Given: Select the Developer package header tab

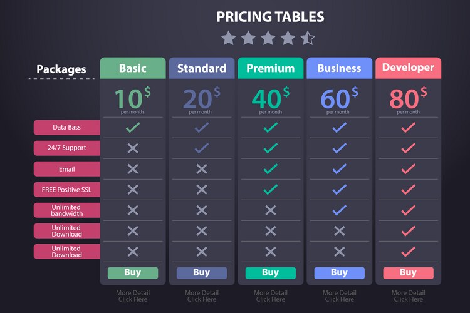Looking at the screenshot, I should (x=409, y=68).
